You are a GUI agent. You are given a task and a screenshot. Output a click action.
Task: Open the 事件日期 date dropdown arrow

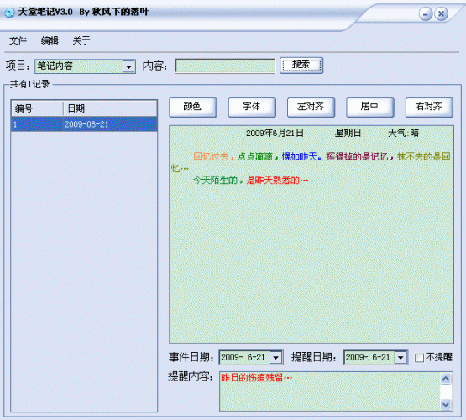275,357
